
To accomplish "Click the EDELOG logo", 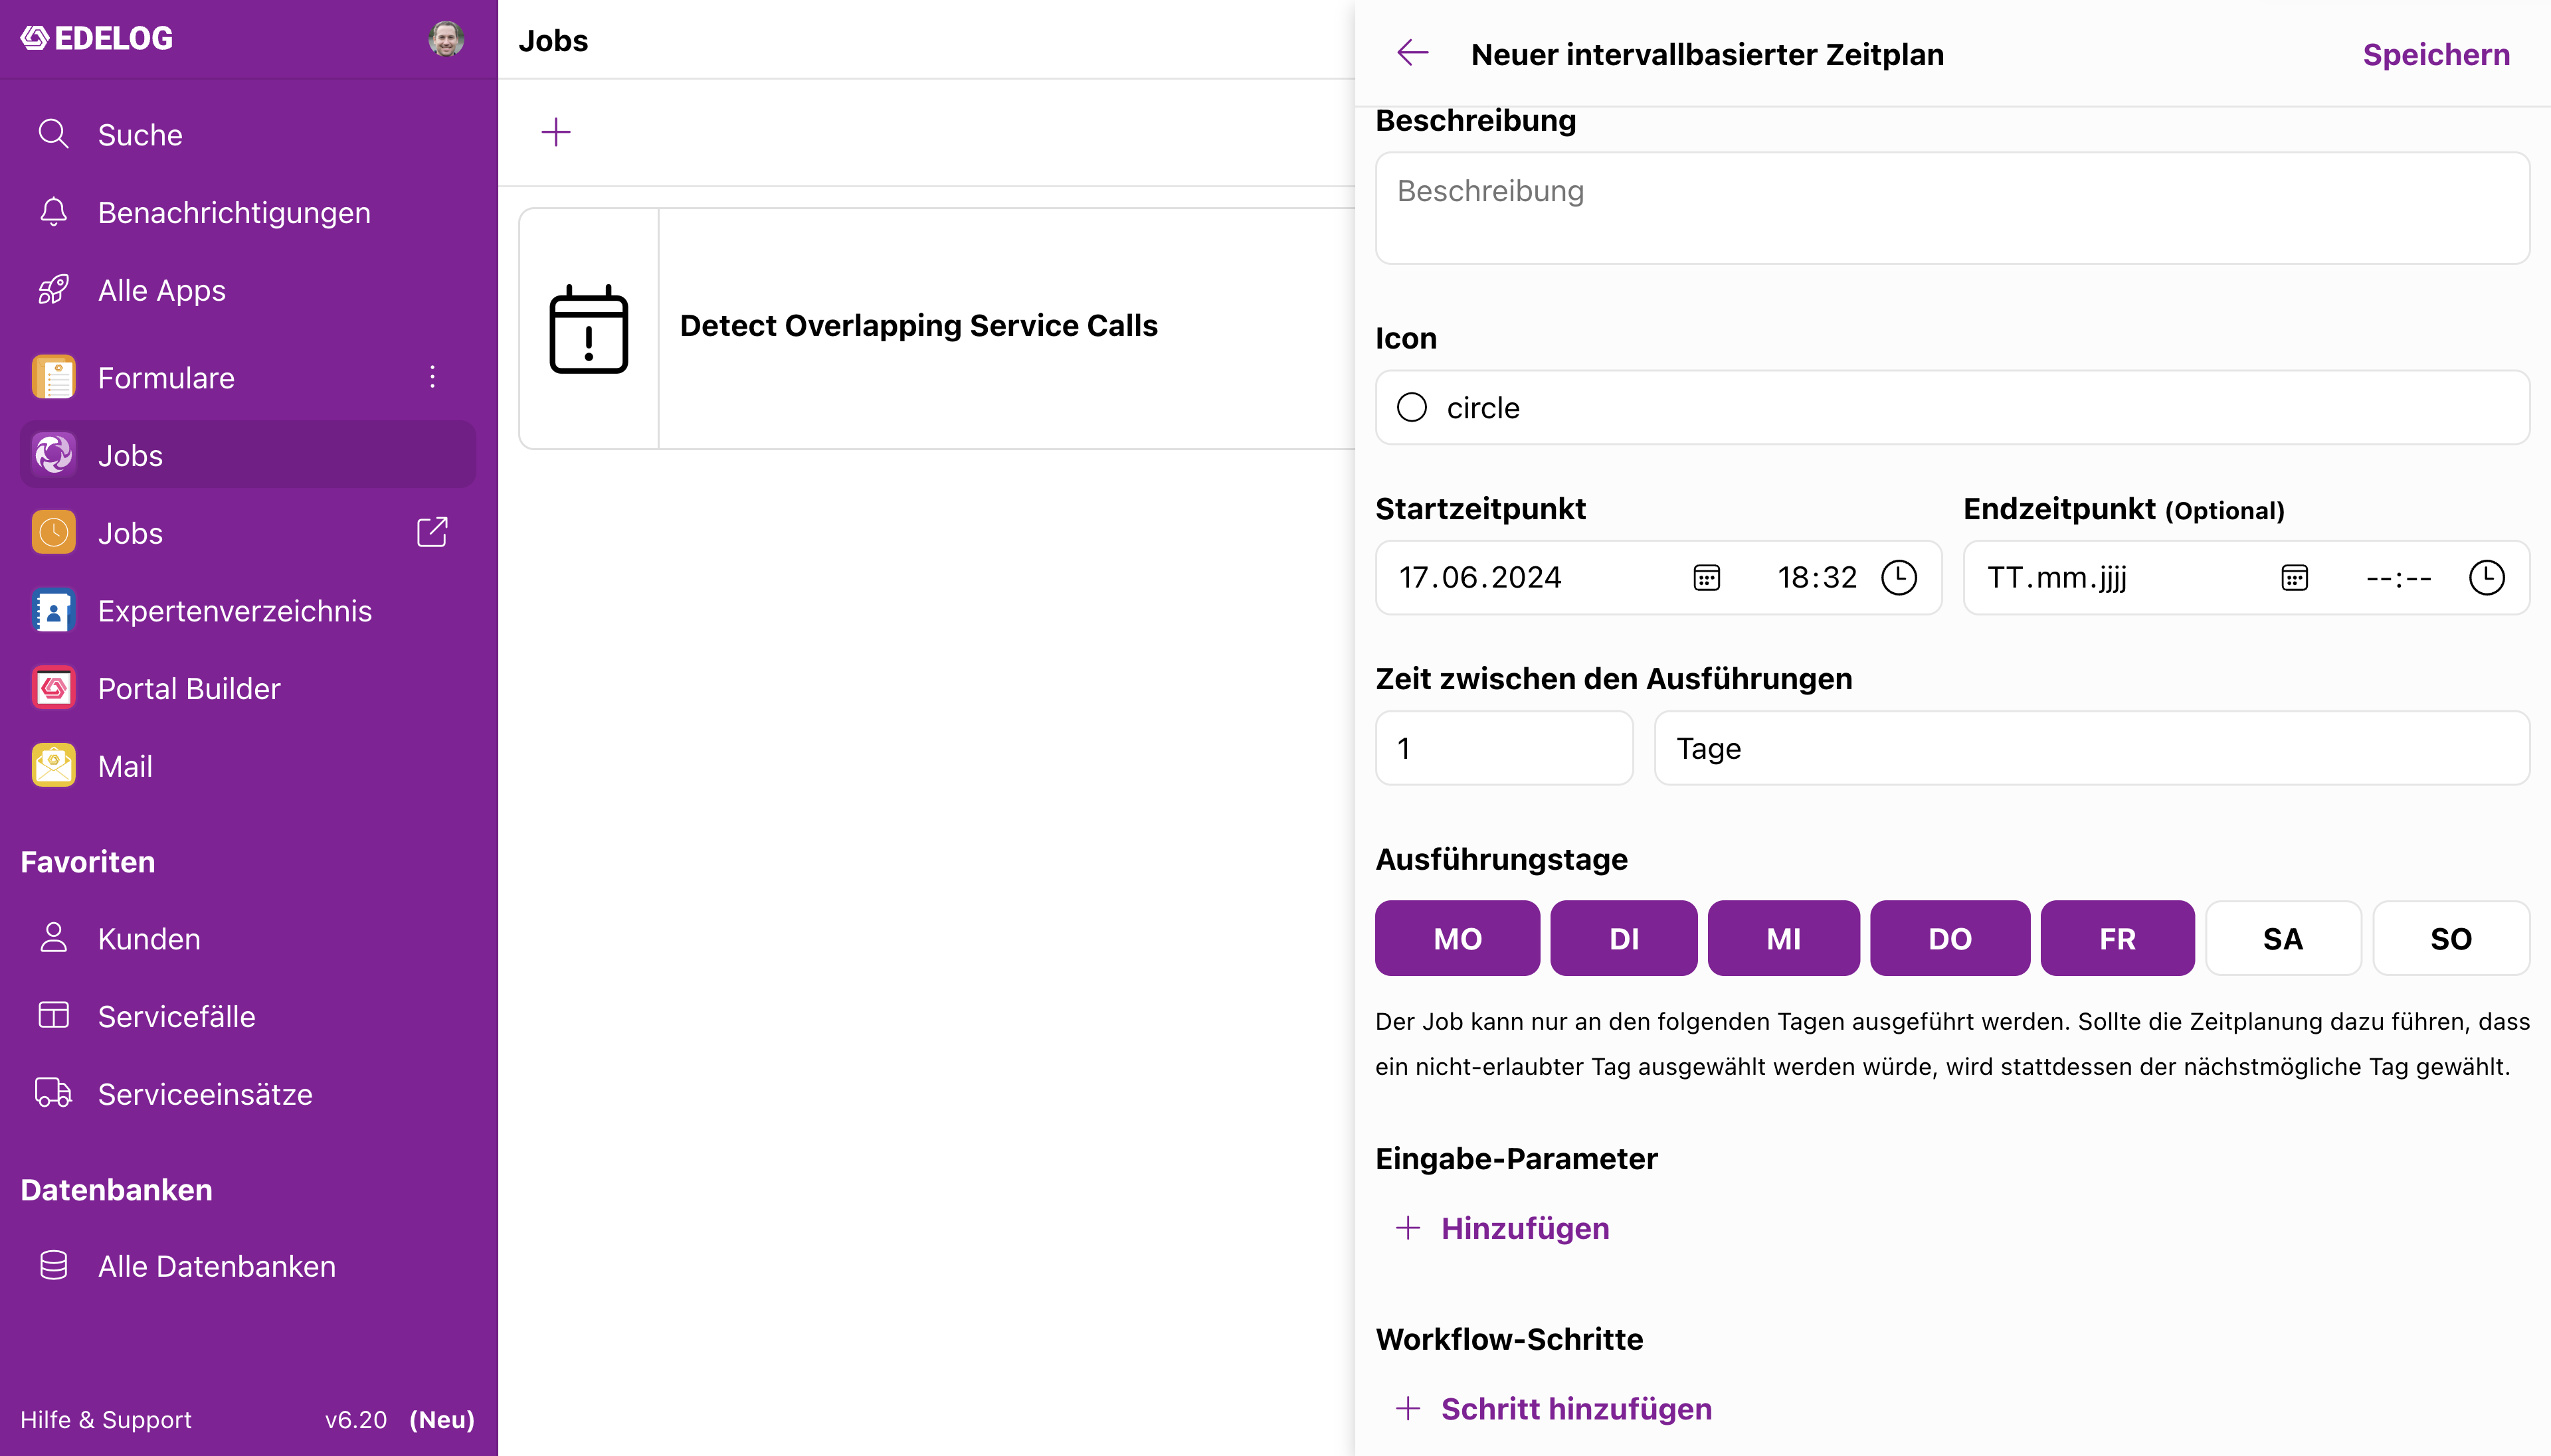I will point(97,39).
